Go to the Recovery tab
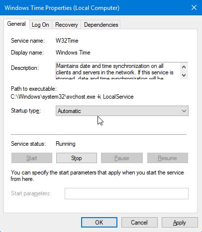The height and width of the screenshot is (232, 202). 67,25
